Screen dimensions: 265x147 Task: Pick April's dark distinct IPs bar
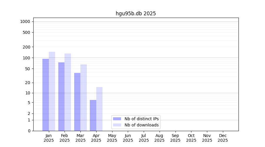click(93, 115)
